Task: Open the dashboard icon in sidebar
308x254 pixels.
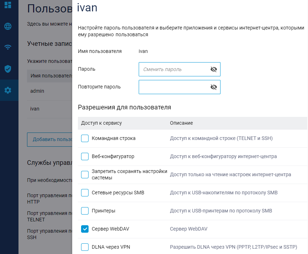Action: click(x=8, y=5)
